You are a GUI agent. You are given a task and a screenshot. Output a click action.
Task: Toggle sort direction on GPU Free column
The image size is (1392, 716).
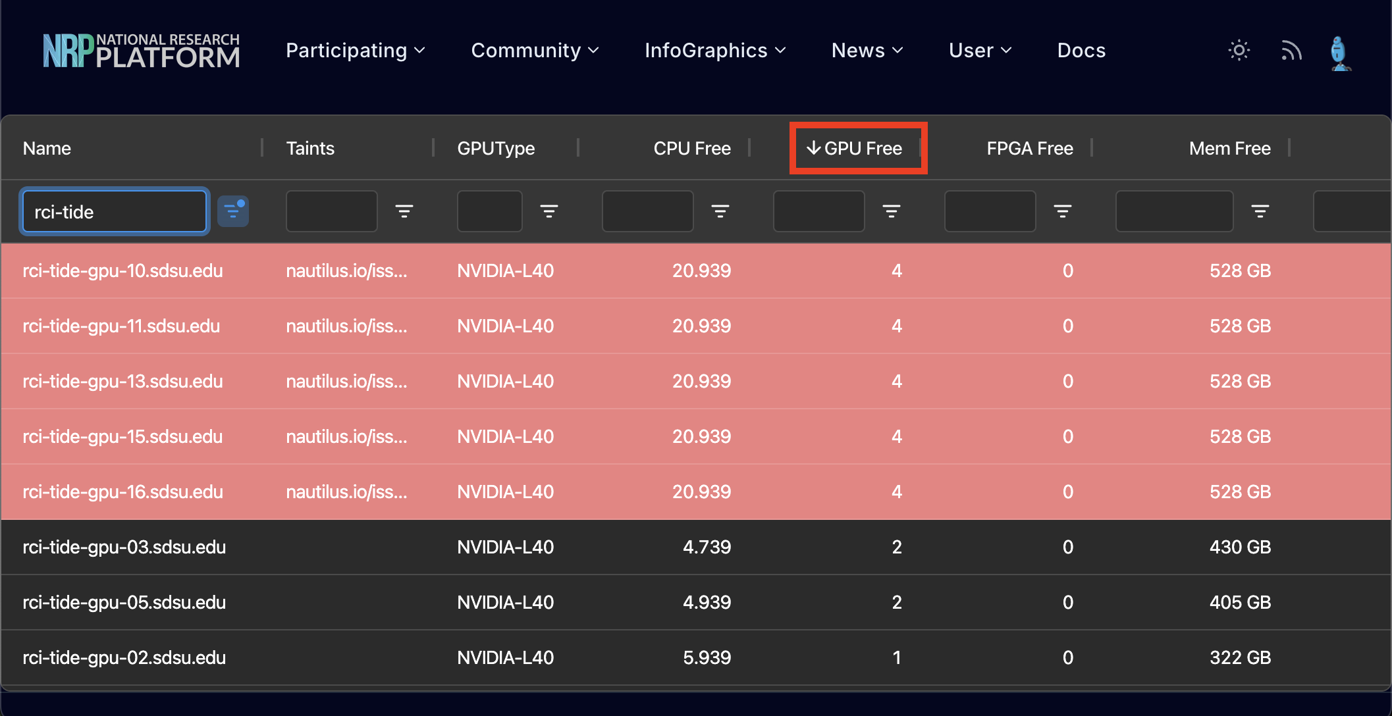857,148
